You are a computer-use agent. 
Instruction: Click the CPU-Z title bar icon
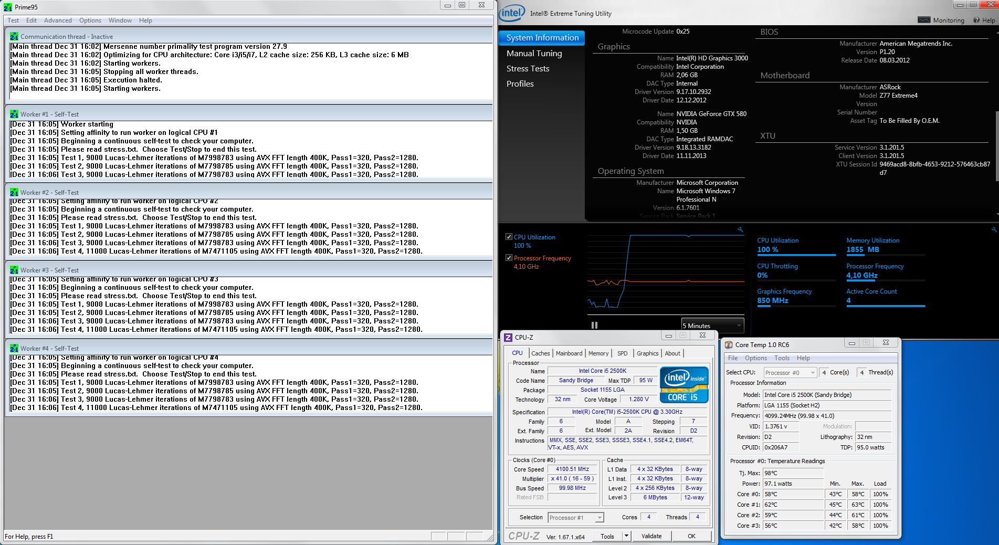508,337
